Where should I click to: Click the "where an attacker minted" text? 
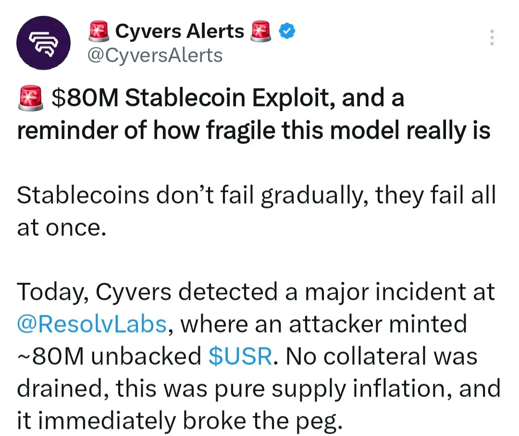(x=323, y=324)
